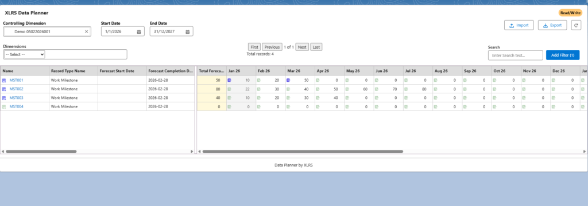The height and width of the screenshot is (206, 588).
Task: Click Work Milestone in MST004 row
Action: [64, 106]
